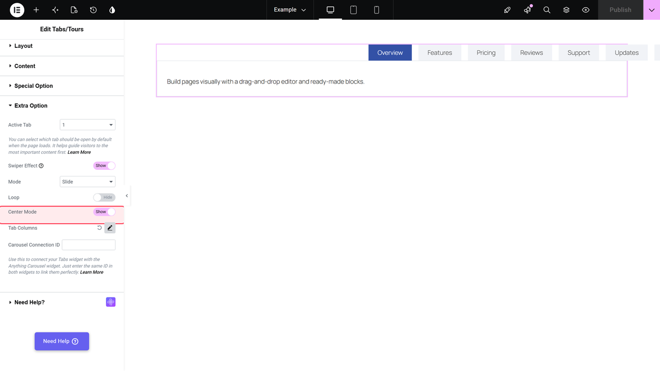Expand the Layout section
The width and height of the screenshot is (660, 371).
tap(62, 46)
